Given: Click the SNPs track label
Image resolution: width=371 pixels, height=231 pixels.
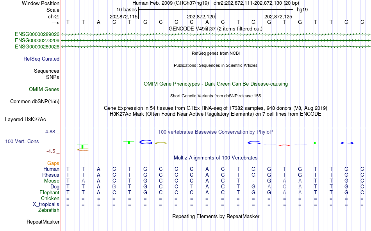Looking at the screenshot, I should 53,77.
